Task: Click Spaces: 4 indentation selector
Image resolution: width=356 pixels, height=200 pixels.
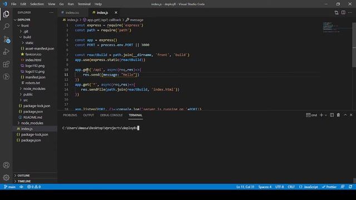Action: pos(265,187)
